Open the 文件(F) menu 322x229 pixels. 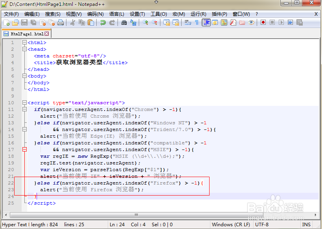tap(11, 14)
